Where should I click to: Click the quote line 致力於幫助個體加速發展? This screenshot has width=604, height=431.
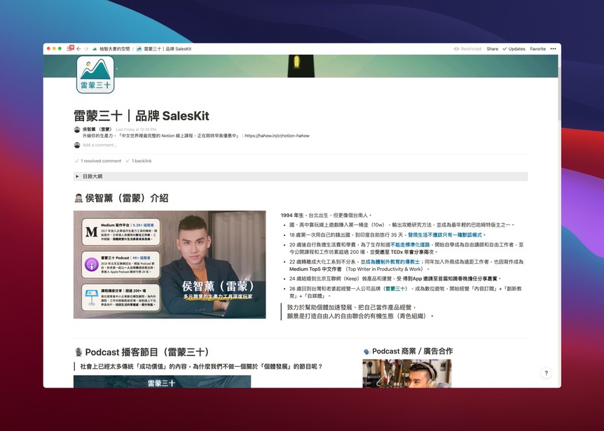352,307
